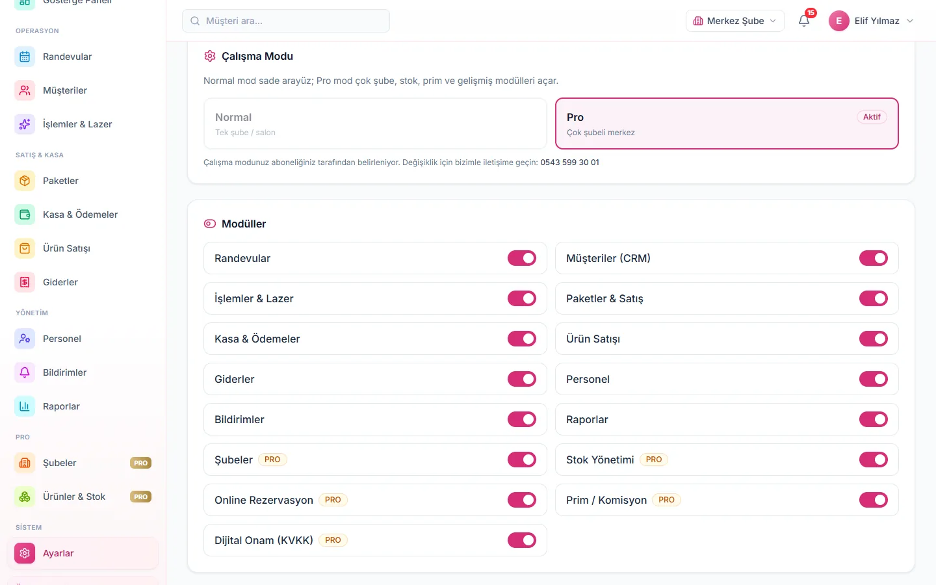Open Randevular calendar icon in sidebar

(25, 57)
